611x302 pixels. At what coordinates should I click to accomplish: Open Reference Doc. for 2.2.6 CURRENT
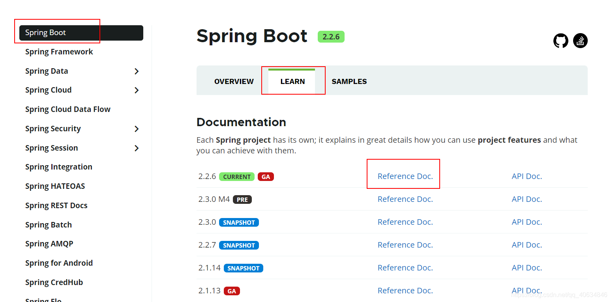coord(405,176)
